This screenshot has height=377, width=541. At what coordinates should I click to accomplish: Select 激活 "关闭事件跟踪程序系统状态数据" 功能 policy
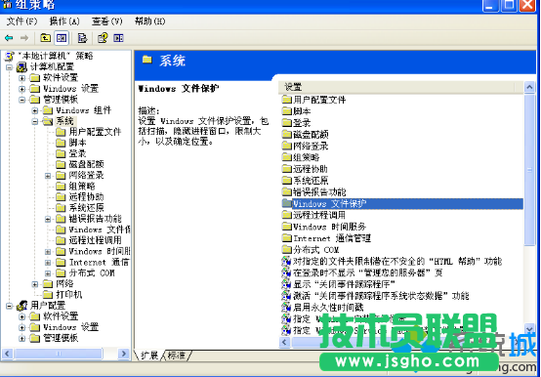click(381, 296)
